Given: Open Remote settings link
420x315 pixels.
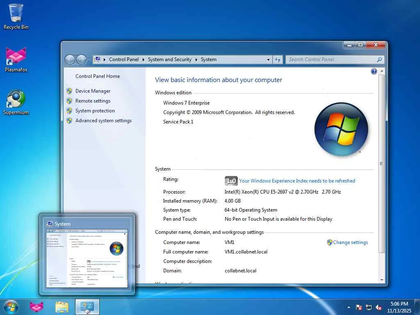Looking at the screenshot, I should pyautogui.click(x=93, y=101).
